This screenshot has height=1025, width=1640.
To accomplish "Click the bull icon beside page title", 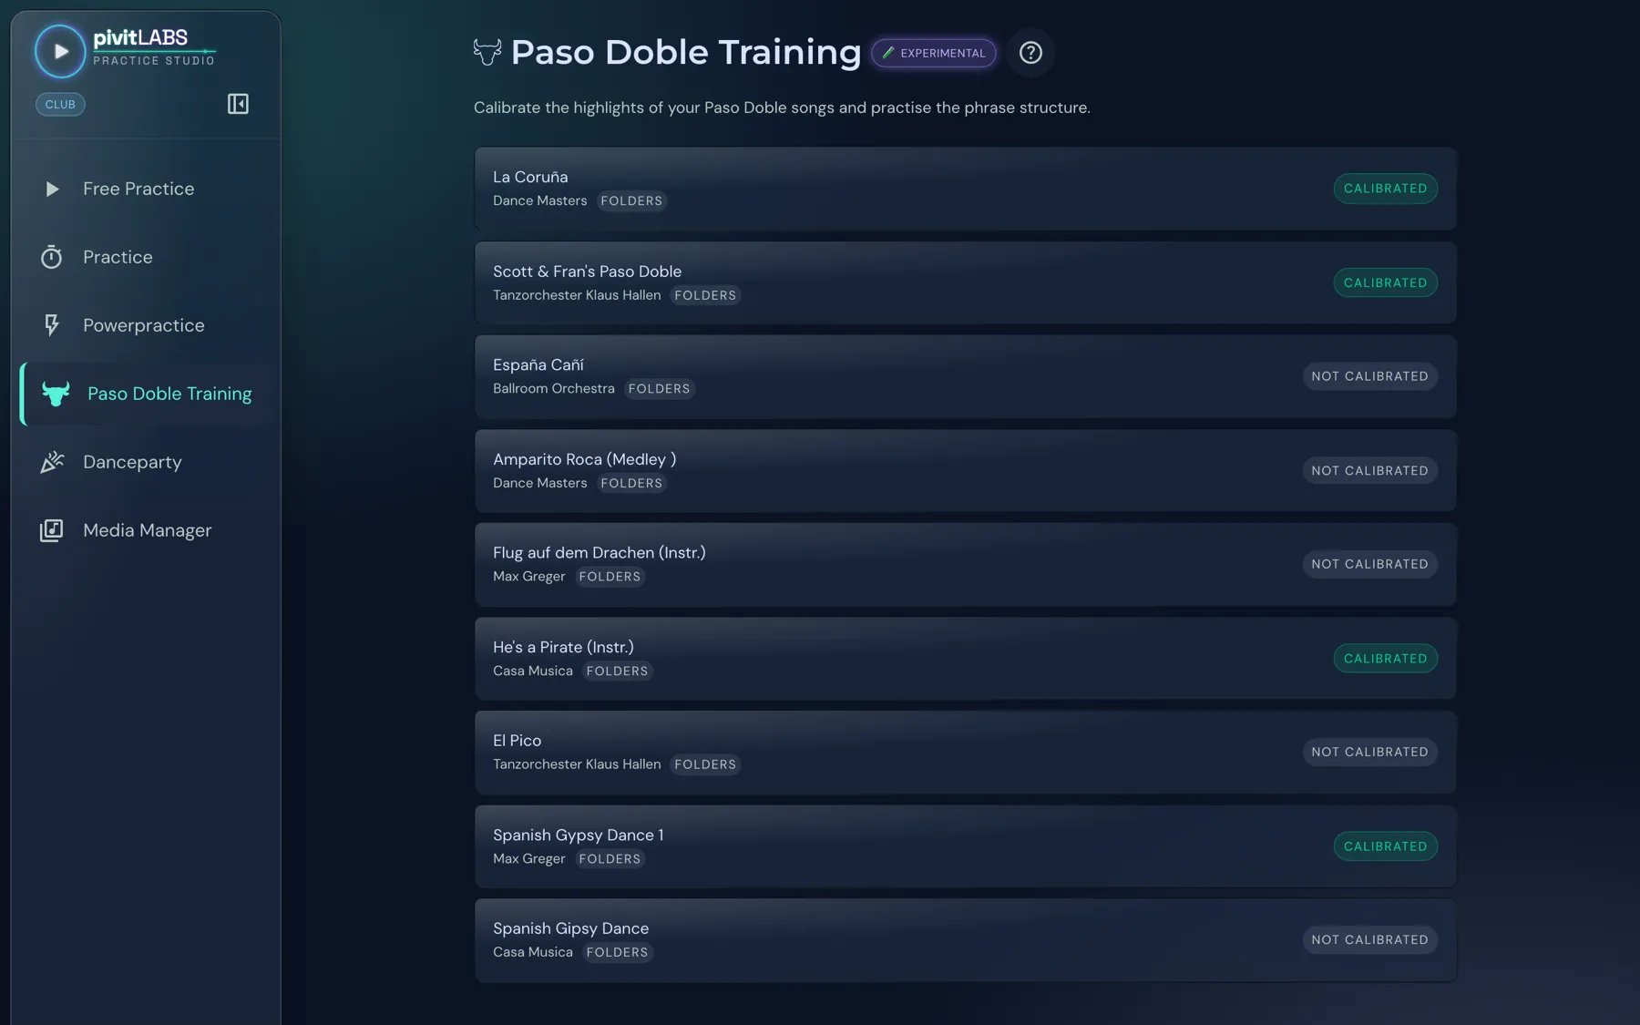I will pos(487,52).
